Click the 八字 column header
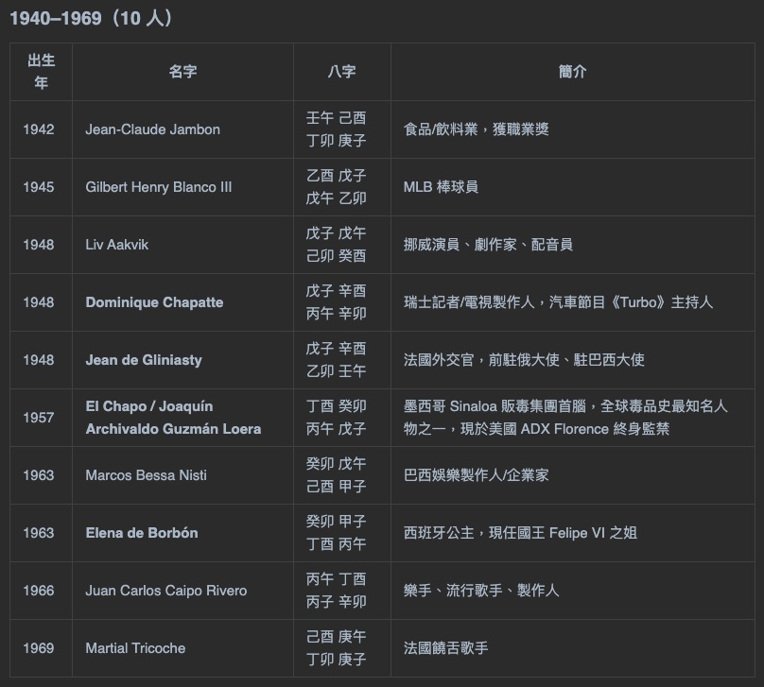764x687 pixels. click(x=341, y=72)
